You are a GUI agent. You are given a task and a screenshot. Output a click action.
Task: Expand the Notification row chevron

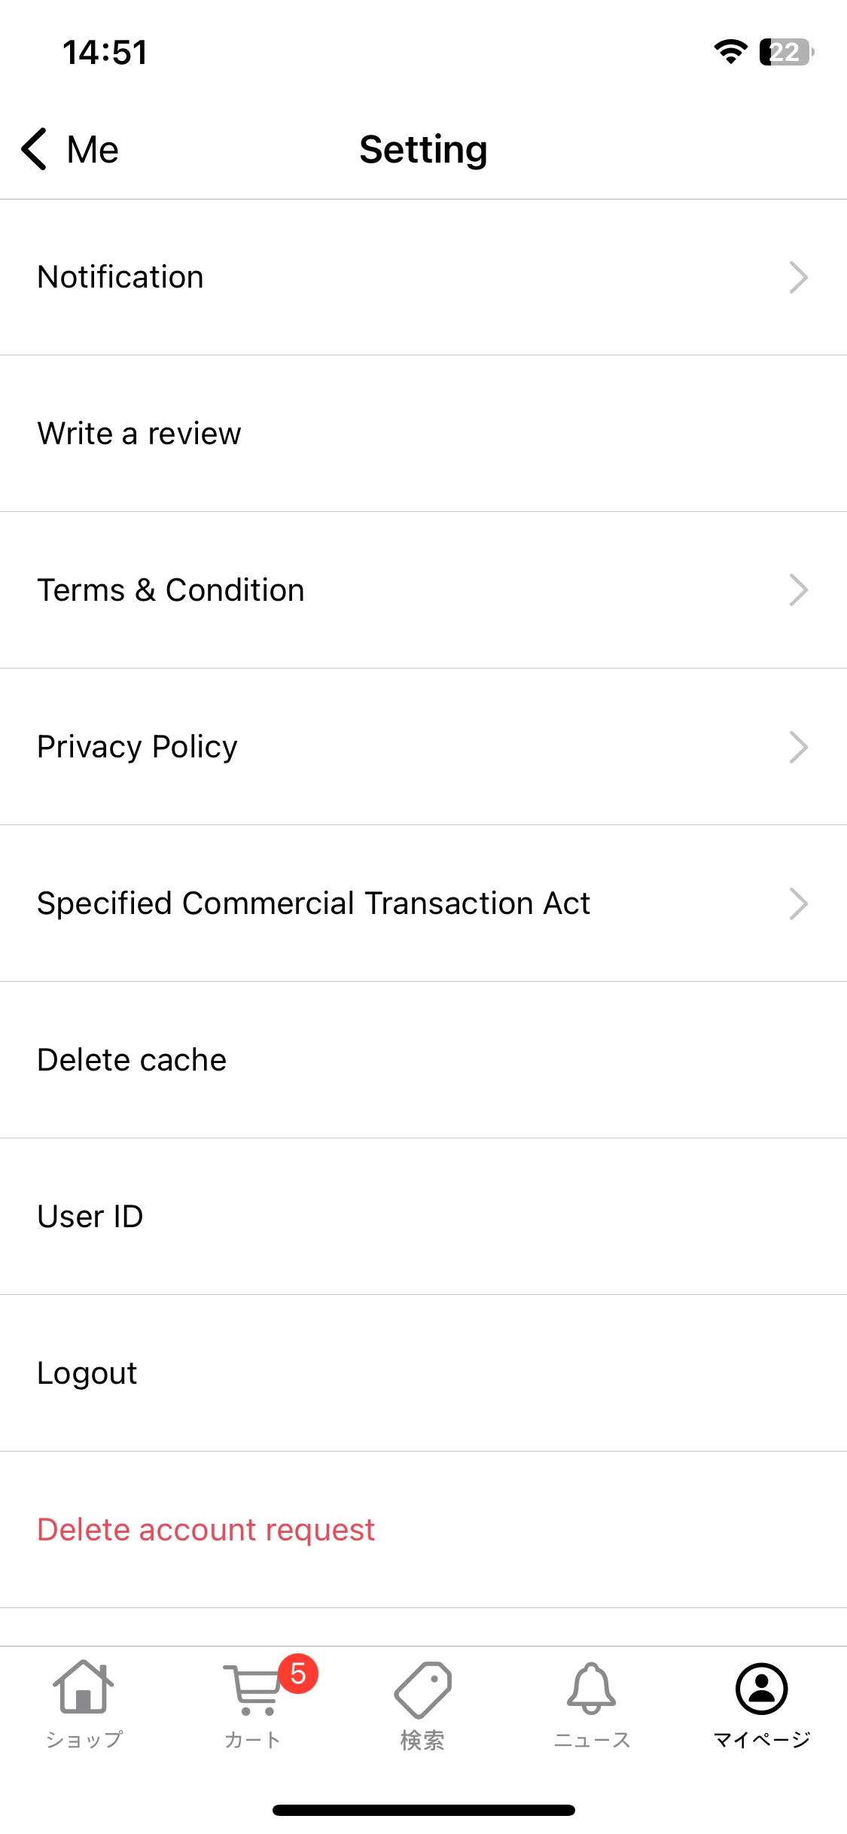point(798,277)
